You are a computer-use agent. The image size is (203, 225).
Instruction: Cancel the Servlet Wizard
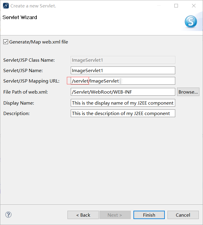point(183,215)
